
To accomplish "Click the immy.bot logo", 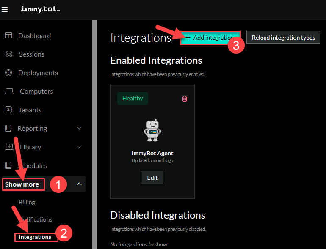I will [40, 9].
